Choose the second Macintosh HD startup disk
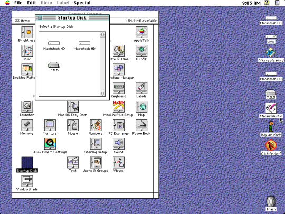The height and width of the screenshot is (214, 285). click(84, 43)
